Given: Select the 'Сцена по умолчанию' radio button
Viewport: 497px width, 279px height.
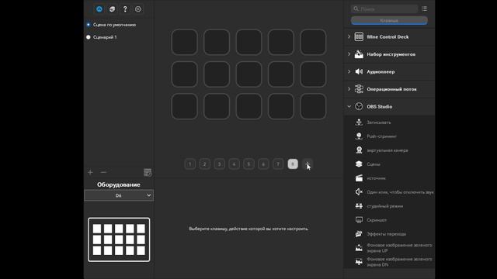Looking at the screenshot, I should 89,25.
